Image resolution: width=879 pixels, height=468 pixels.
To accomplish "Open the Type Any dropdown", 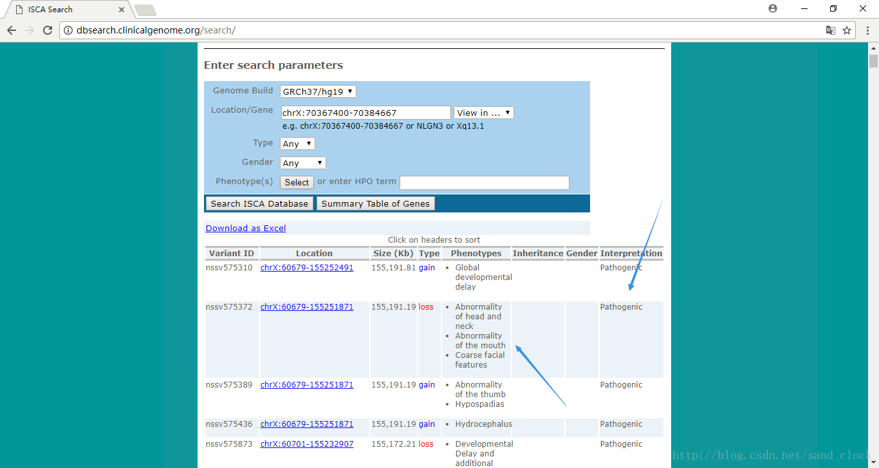I will pos(297,144).
